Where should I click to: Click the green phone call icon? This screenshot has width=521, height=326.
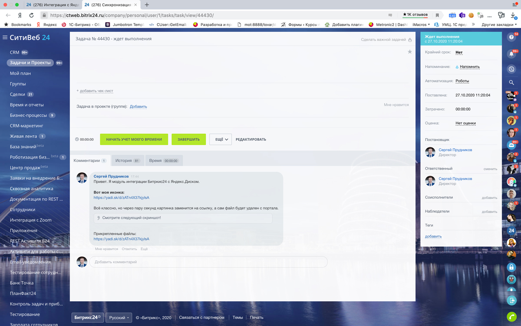tap(511, 317)
